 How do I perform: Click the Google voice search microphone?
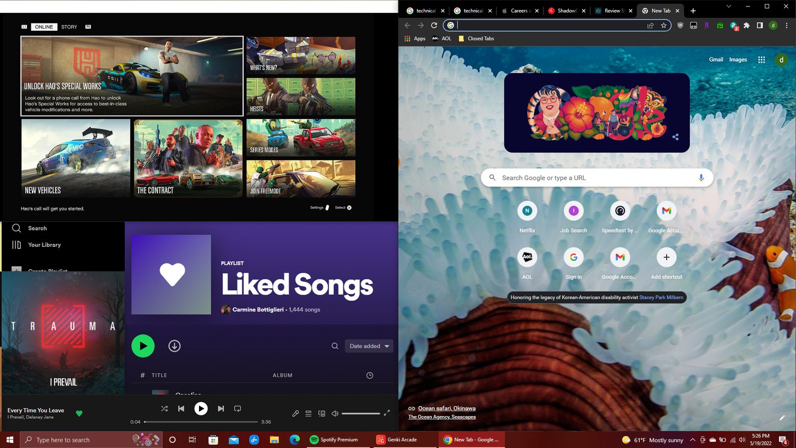701,178
